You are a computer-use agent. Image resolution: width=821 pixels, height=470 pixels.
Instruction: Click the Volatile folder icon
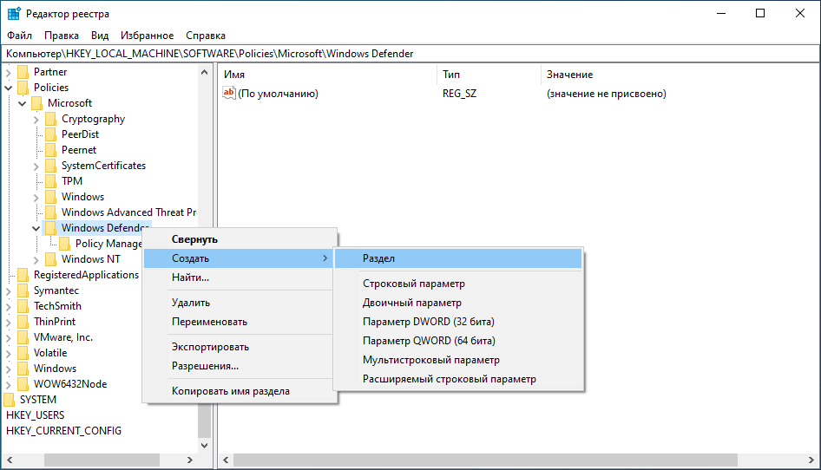point(23,353)
